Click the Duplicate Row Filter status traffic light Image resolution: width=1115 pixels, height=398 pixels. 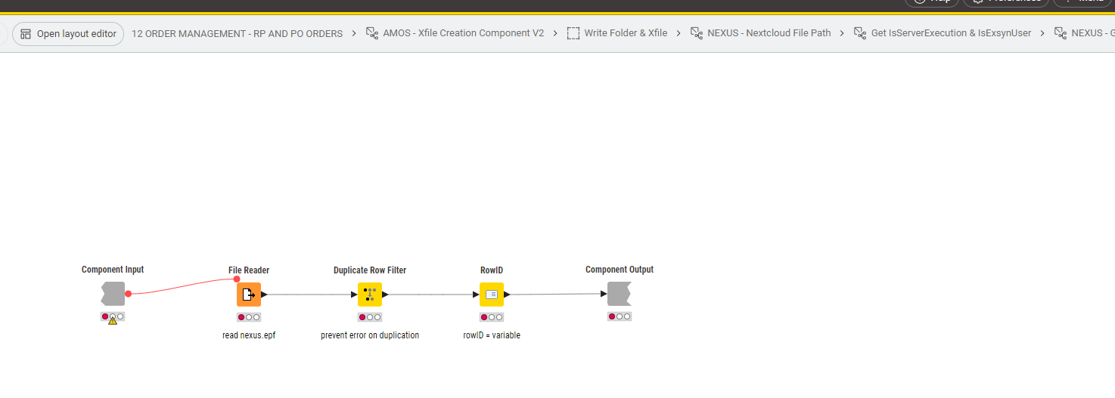370,317
